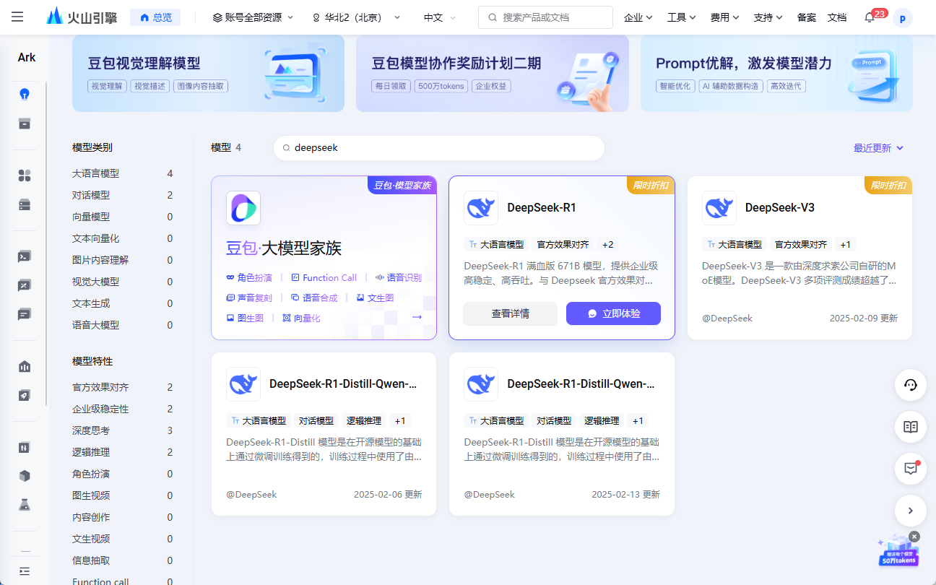
Task: Click the 豆包 model family logo icon
Action: point(243,208)
